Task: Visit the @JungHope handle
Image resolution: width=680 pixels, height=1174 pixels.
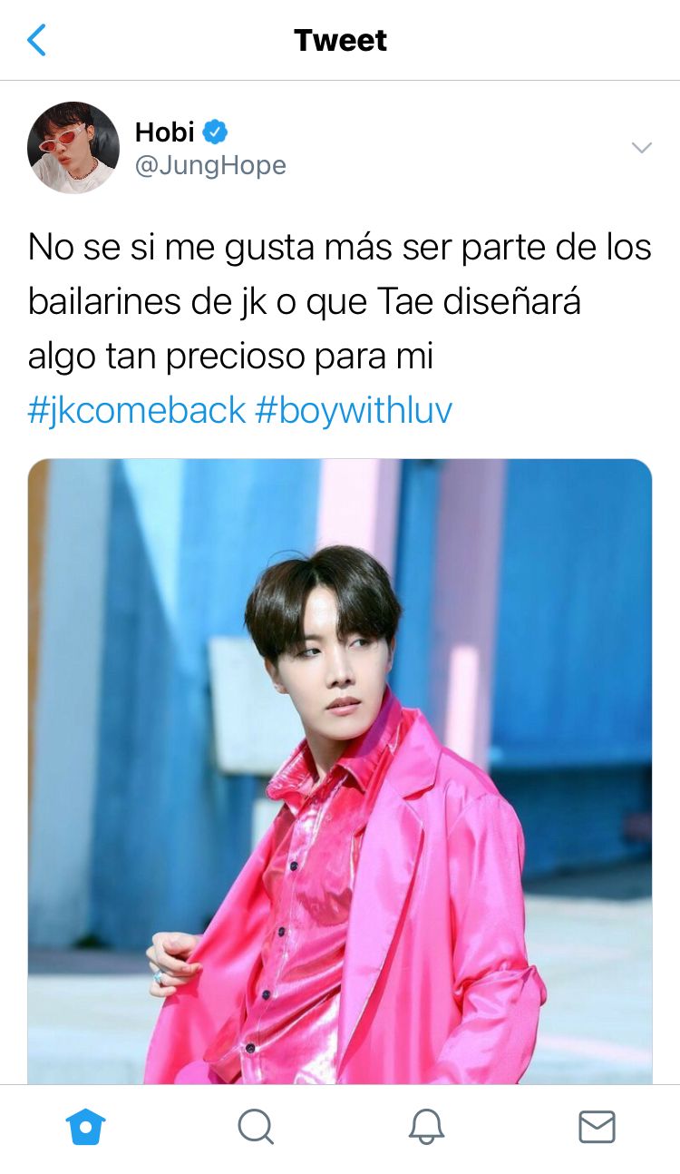Action: (210, 166)
